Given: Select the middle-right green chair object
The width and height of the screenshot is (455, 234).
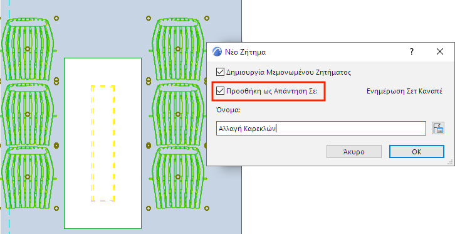Looking at the screenshot, I should (x=178, y=114).
